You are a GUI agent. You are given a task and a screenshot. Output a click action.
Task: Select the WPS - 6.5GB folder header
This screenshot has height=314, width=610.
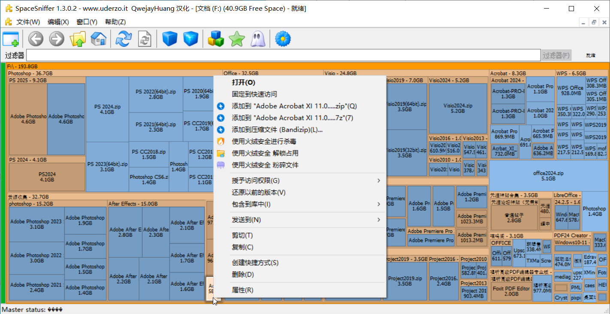[582, 73]
